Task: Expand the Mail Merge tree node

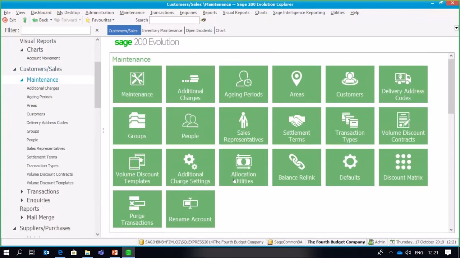Action: point(22,218)
